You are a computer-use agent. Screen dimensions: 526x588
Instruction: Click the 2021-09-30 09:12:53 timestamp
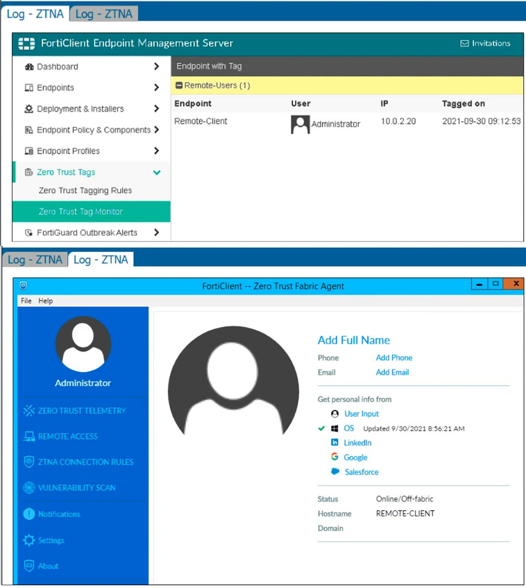(x=481, y=121)
